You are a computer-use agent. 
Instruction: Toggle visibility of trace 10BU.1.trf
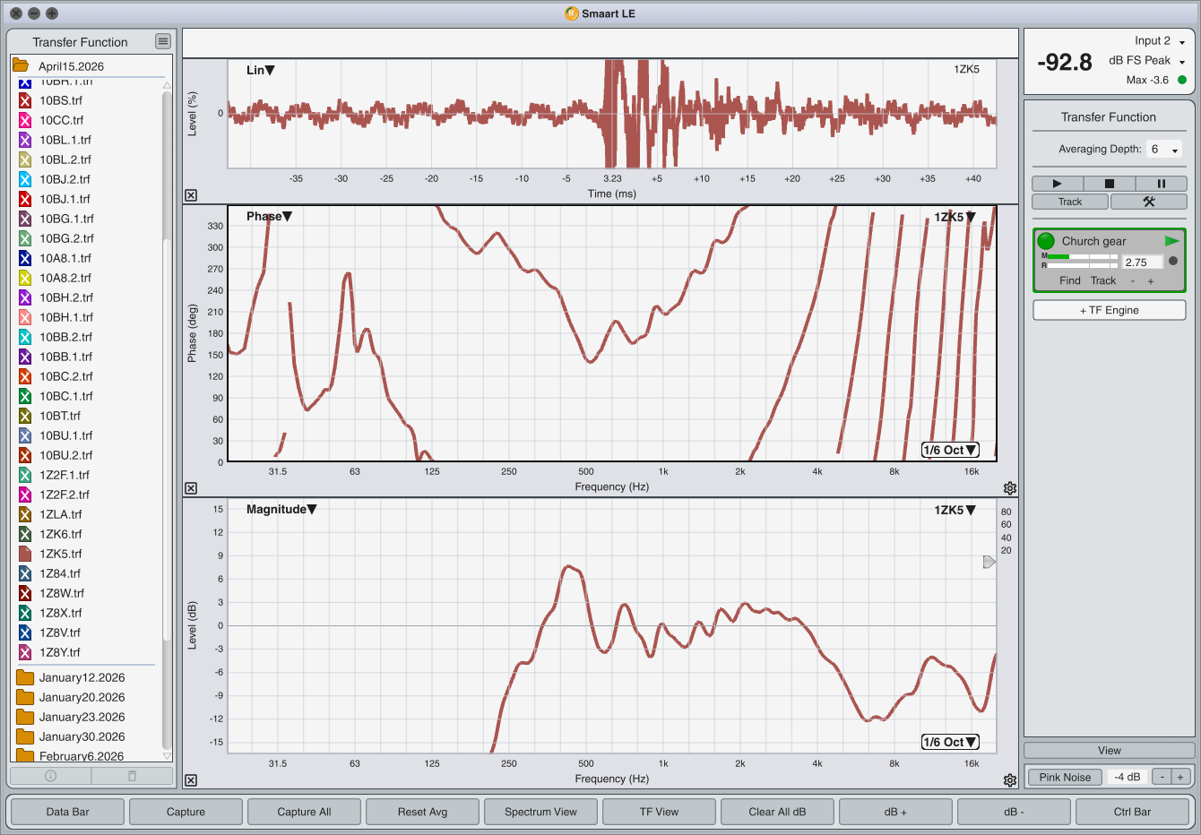pos(25,435)
